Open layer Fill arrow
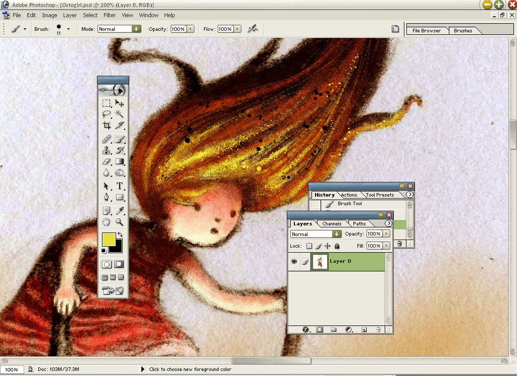This screenshot has height=376, width=517. coord(386,246)
